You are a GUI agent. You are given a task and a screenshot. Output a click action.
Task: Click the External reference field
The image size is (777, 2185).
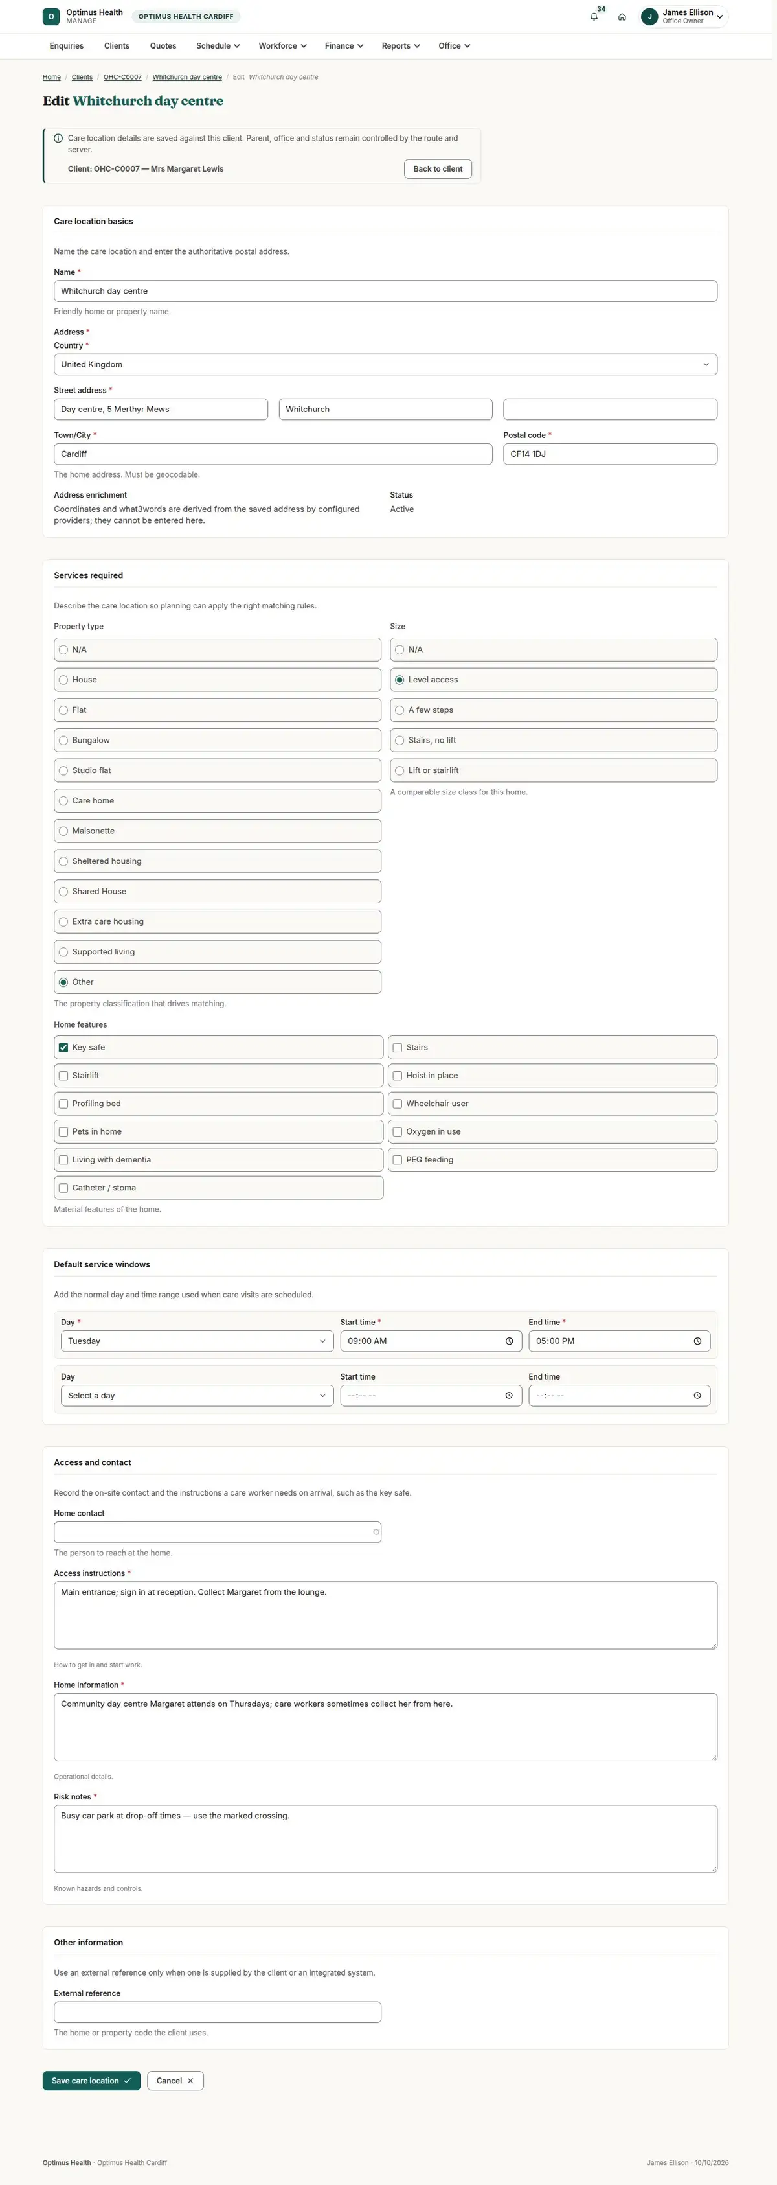tap(218, 2012)
